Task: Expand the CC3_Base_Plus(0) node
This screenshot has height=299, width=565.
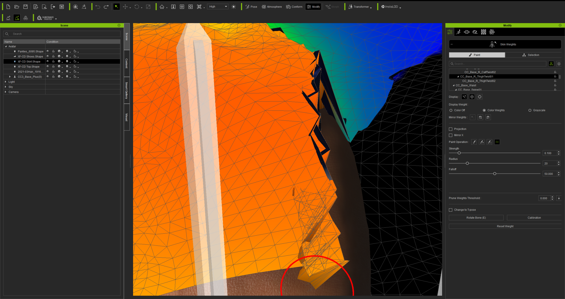Action: click(10, 77)
